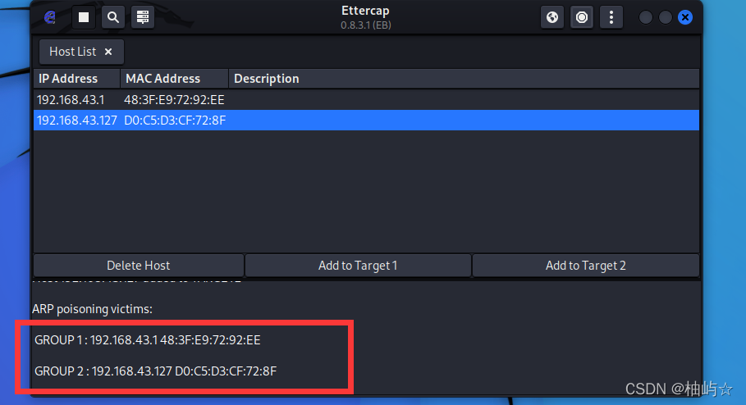Image resolution: width=746 pixels, height=405 pixels.
Task: Click the Delete Host button
Action: [139, 266]
